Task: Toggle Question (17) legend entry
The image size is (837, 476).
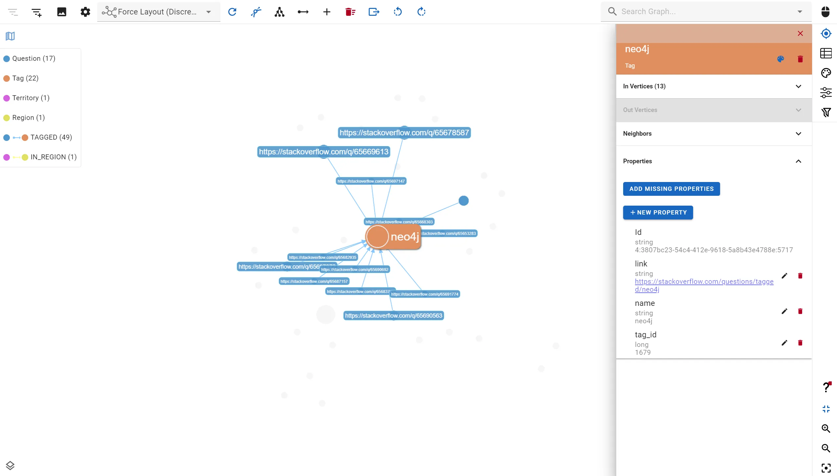Action: click(30, 58)
